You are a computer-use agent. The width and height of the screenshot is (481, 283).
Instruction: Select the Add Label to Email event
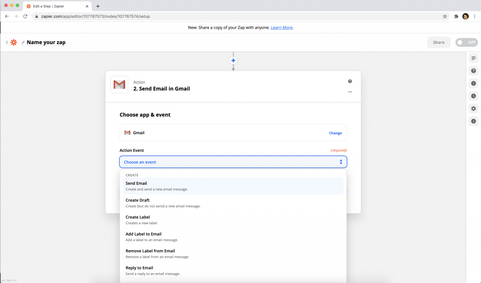coord(233,236)
